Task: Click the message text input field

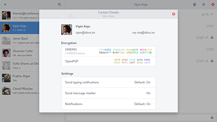Action: click(x=136, y=117)
